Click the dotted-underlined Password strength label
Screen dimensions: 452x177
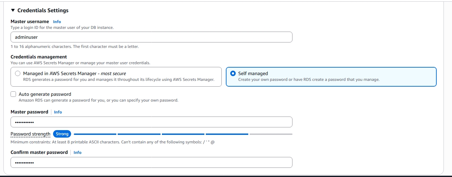[30, 134]
